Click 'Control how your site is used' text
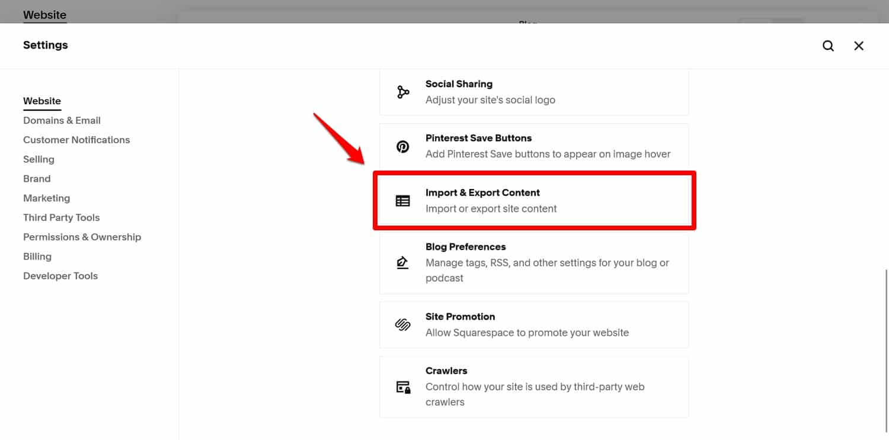 click(535, 394)
